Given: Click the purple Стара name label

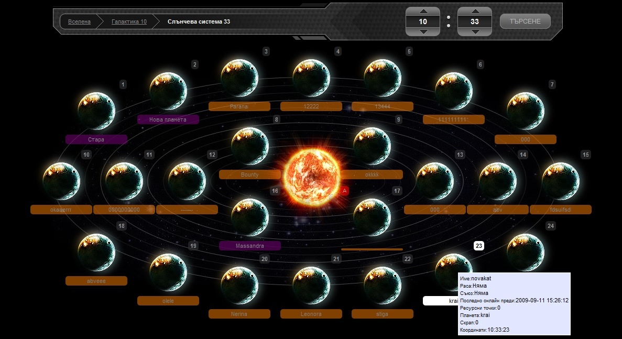Looking at the screenshot, I should (x=96, y=139).
